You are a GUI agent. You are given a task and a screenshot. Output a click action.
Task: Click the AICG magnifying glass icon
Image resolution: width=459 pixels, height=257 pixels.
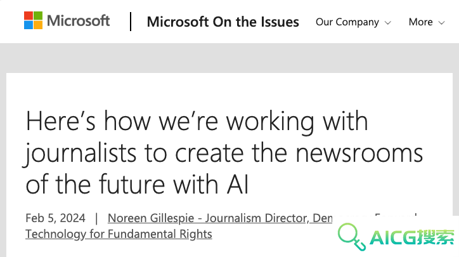coord(352,237)
